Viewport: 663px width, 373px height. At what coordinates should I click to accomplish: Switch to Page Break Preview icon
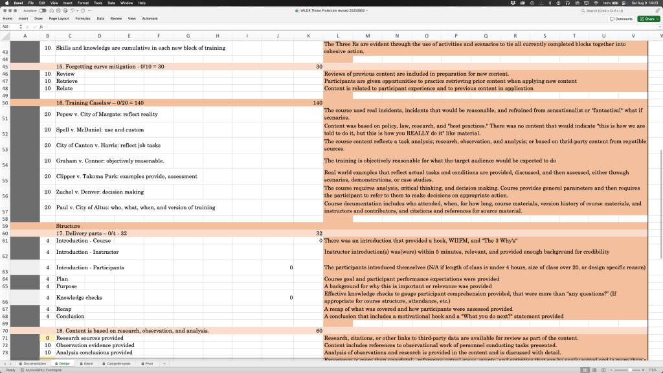point(603,370)
